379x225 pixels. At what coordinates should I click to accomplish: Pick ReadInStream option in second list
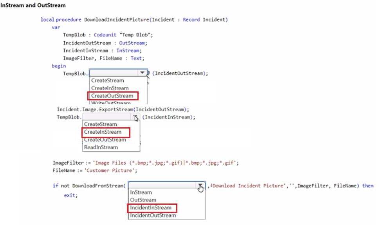tap(101, 147)
